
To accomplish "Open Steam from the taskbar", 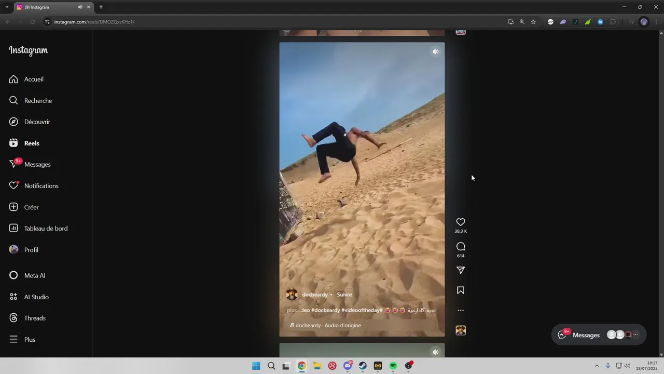I will (363, 366).
